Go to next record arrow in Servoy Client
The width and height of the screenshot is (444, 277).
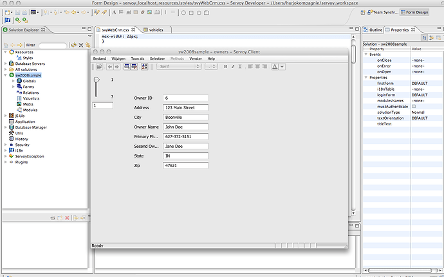coord(116,66)
